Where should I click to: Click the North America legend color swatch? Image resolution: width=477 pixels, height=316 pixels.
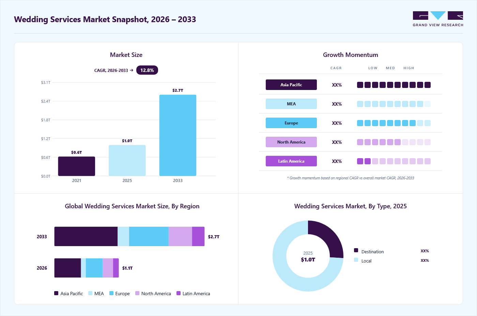tap(137, 293)
